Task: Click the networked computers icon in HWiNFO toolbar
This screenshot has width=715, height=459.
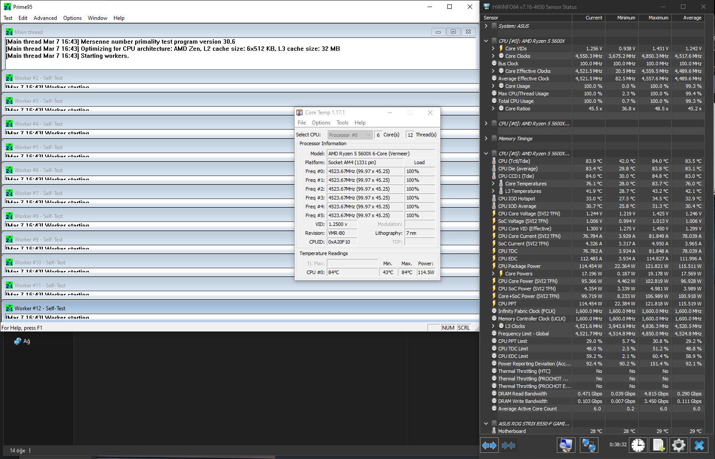Action: point(589,445)
